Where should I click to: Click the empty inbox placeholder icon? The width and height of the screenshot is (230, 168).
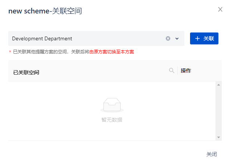tap(112, 106)
